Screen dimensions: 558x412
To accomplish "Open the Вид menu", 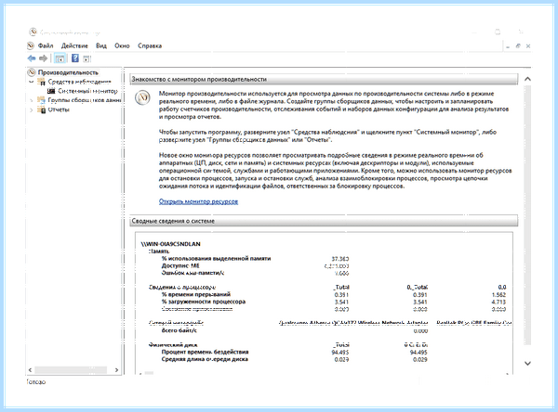I will pos(101,45).
